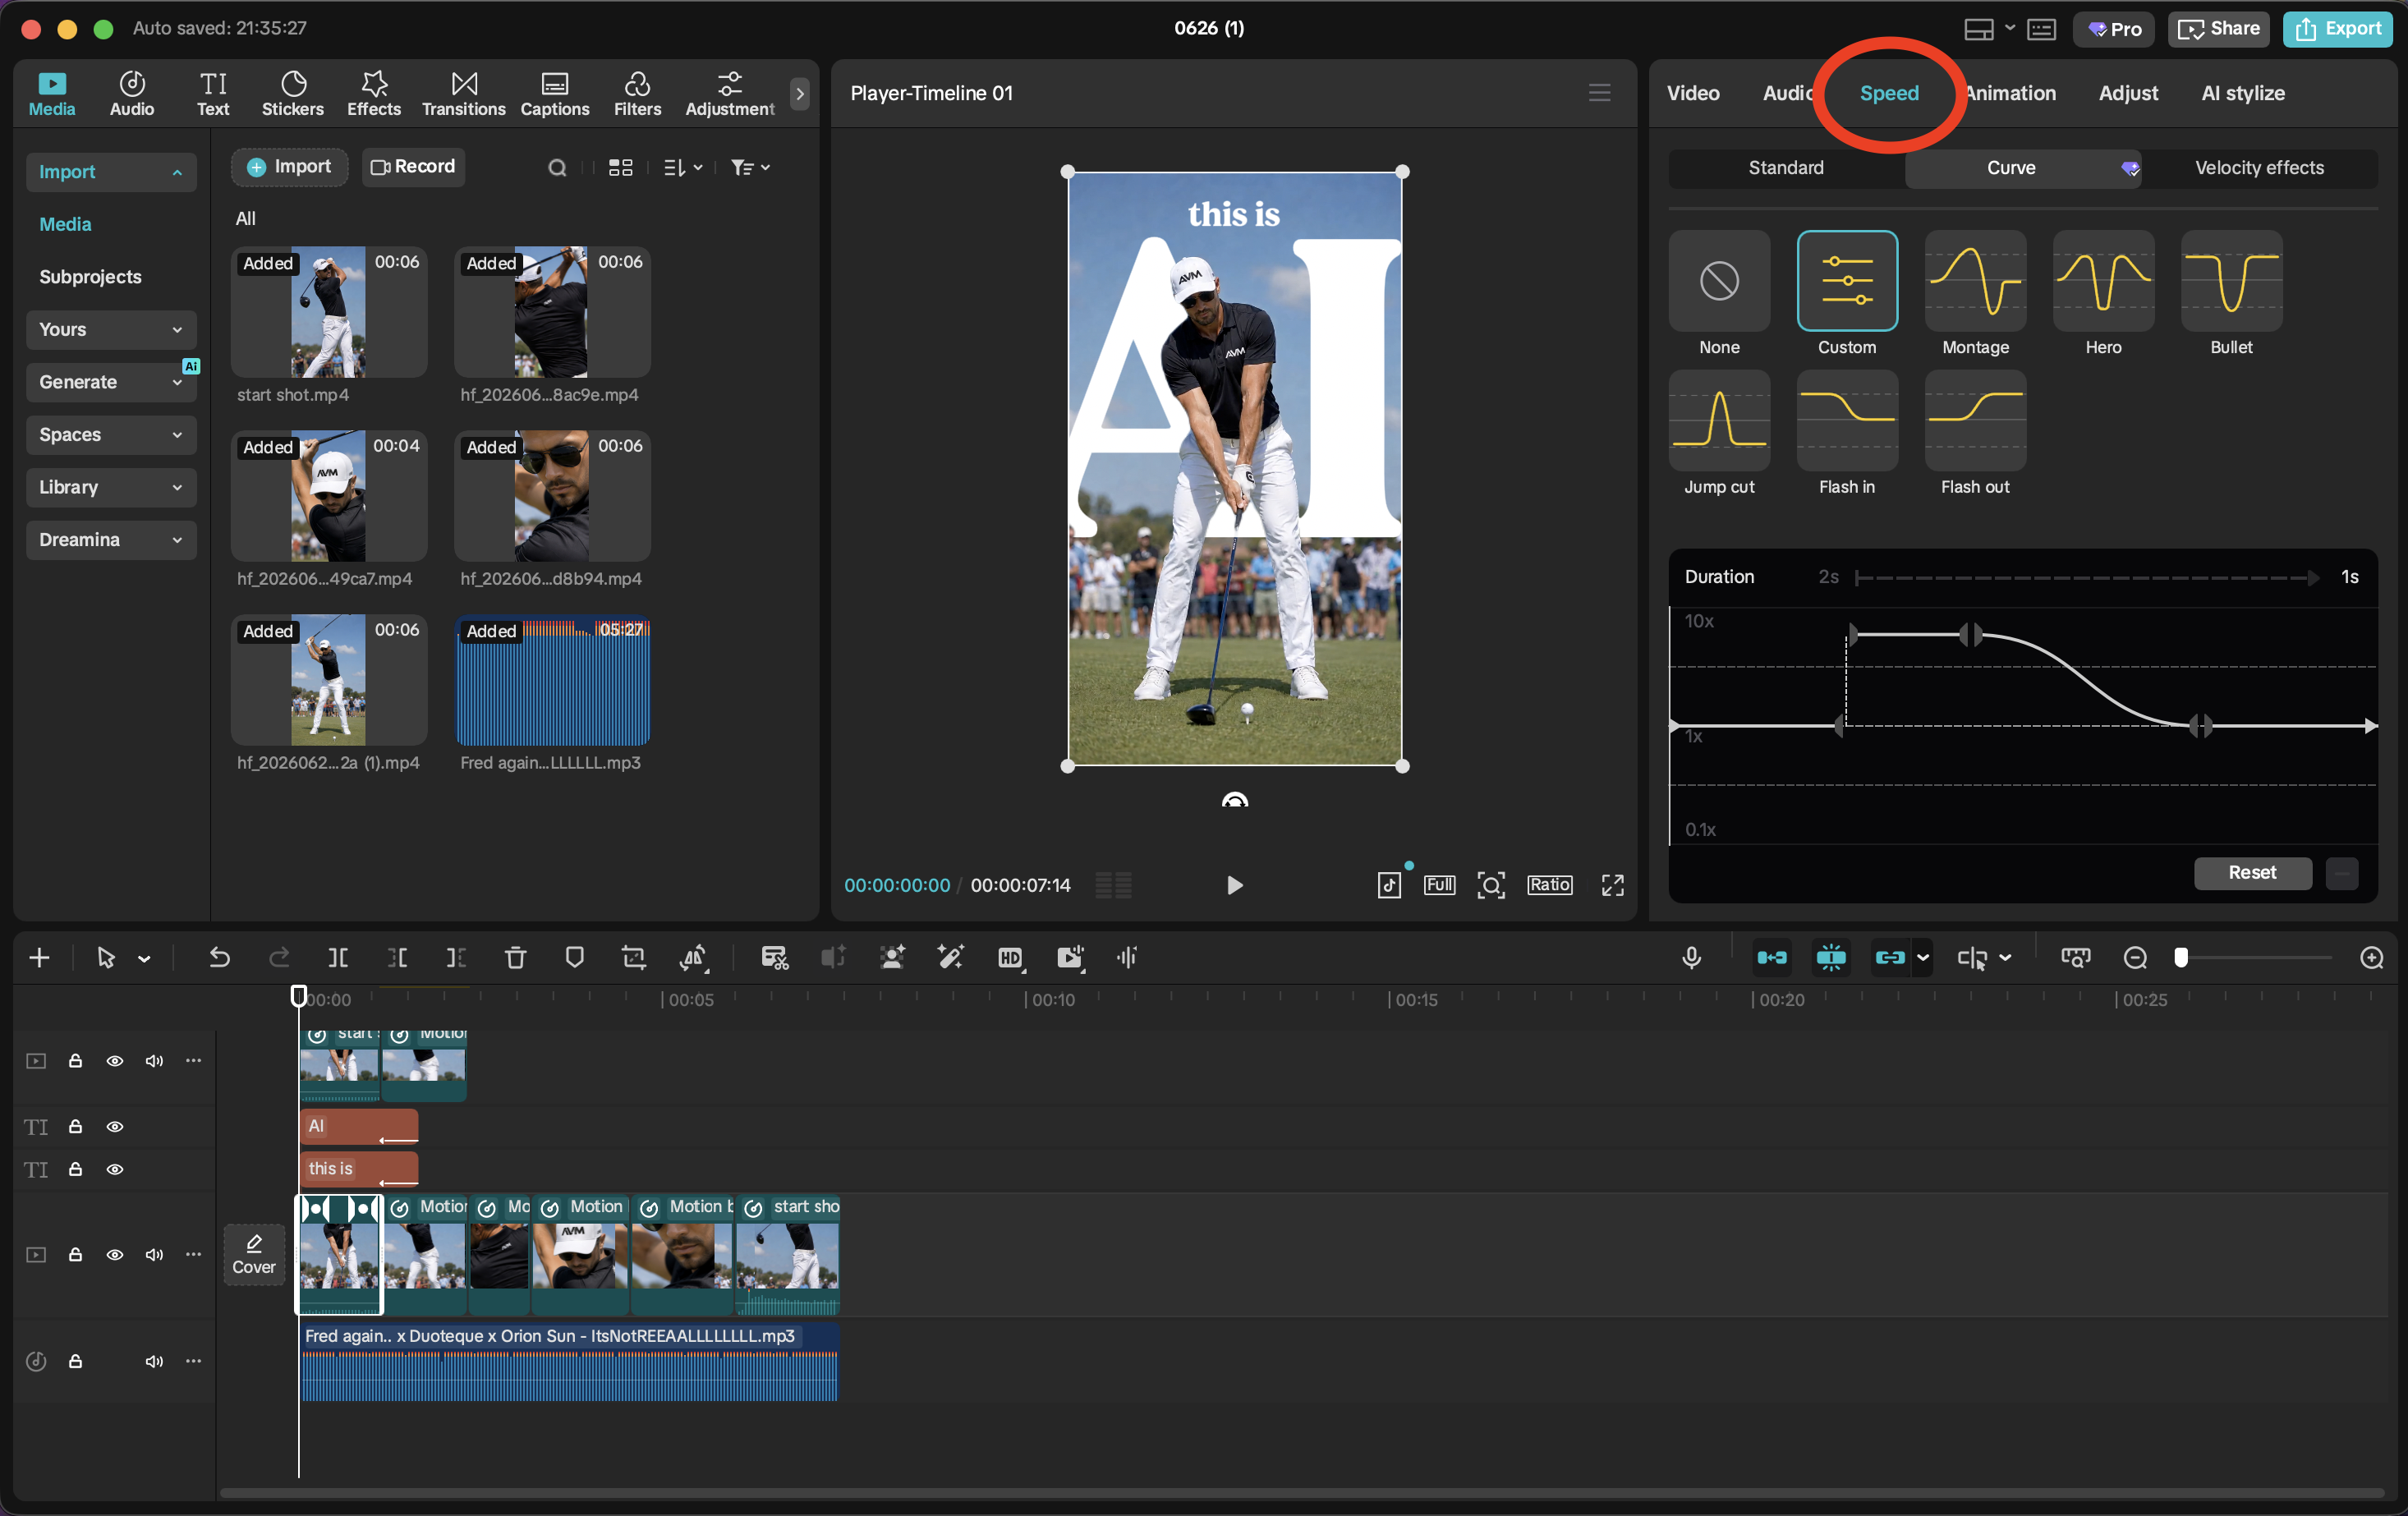2408x1516 pixels.
Task: Click the plus icon at timeline toolbar start
Action: pyautogui.click(x=39, y=958)
